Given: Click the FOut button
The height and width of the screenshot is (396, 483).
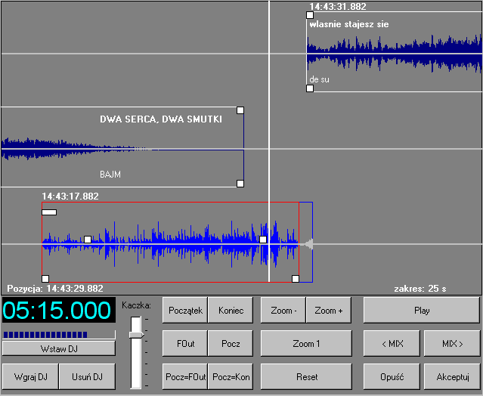Looking at the screenshot, I should tap(185, 343).
